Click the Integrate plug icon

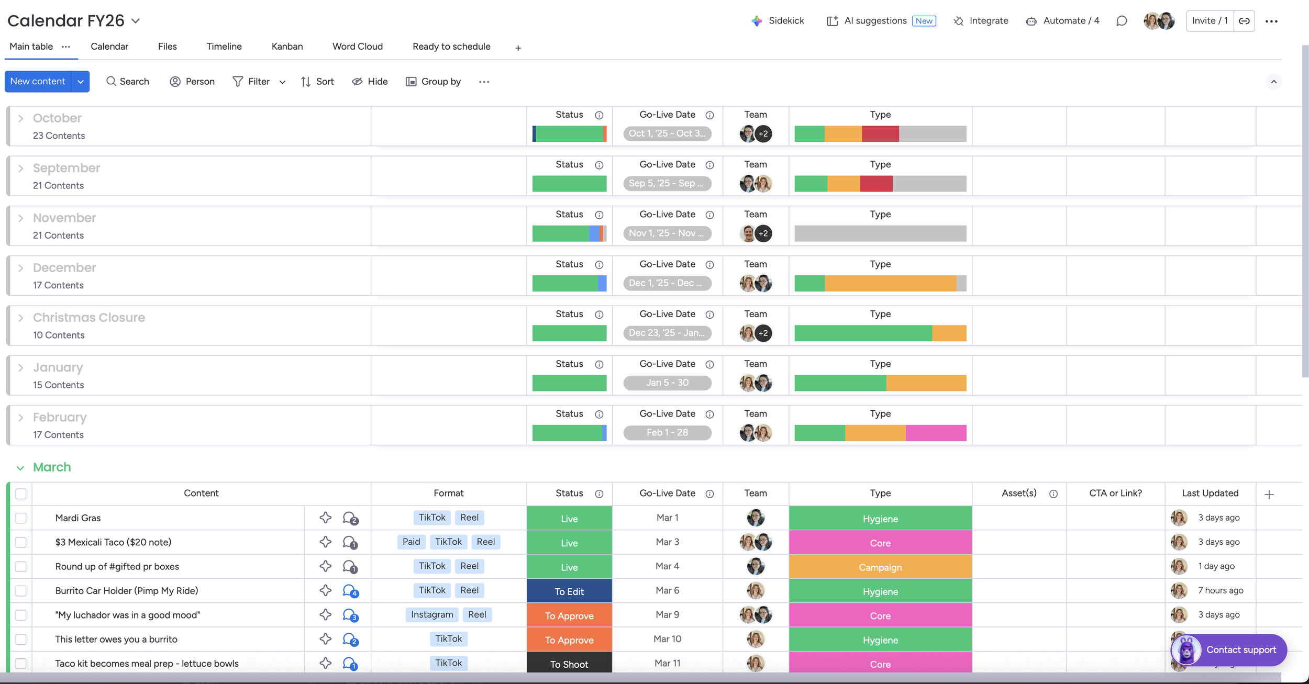[x=958, y=21]
